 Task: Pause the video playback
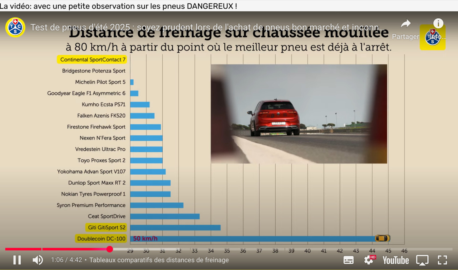pos(17,260)
